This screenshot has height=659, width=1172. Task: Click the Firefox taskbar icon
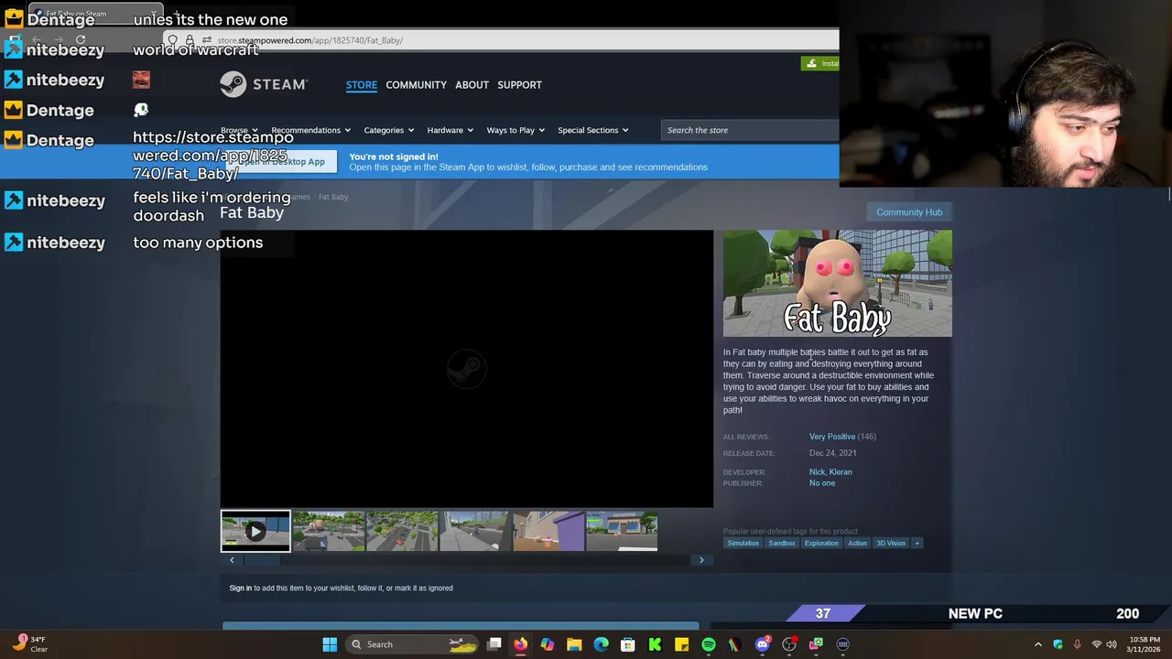pyautogui.click(x=520, y=644)
